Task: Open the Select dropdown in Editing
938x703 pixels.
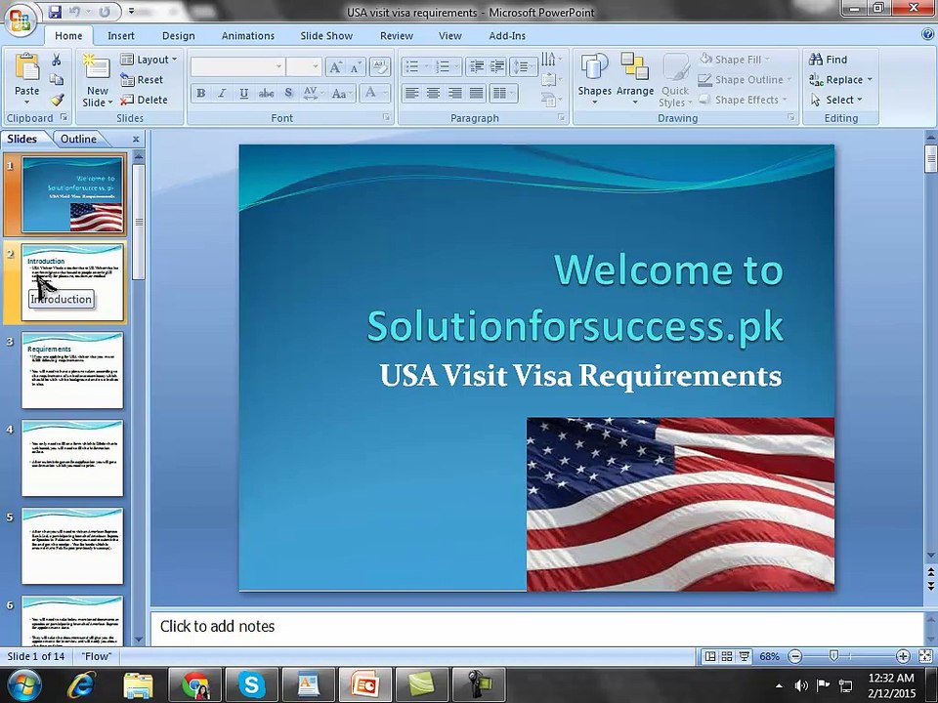Action: pos(837,100)
